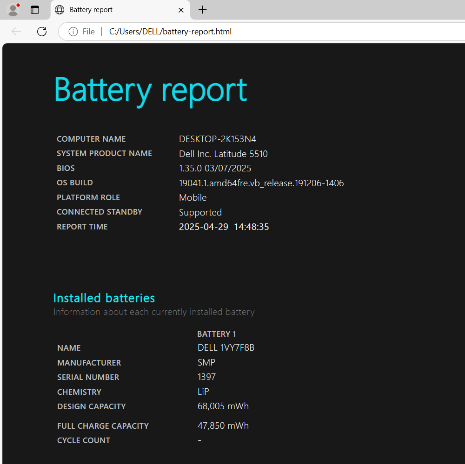465x464 pixels.
Task: Click computer name DESKTOP-2K153N4
Action: click(x=218, y=139)
